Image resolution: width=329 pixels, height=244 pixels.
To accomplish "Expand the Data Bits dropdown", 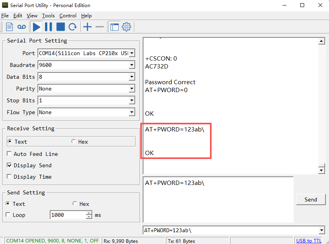I will 132,77.
